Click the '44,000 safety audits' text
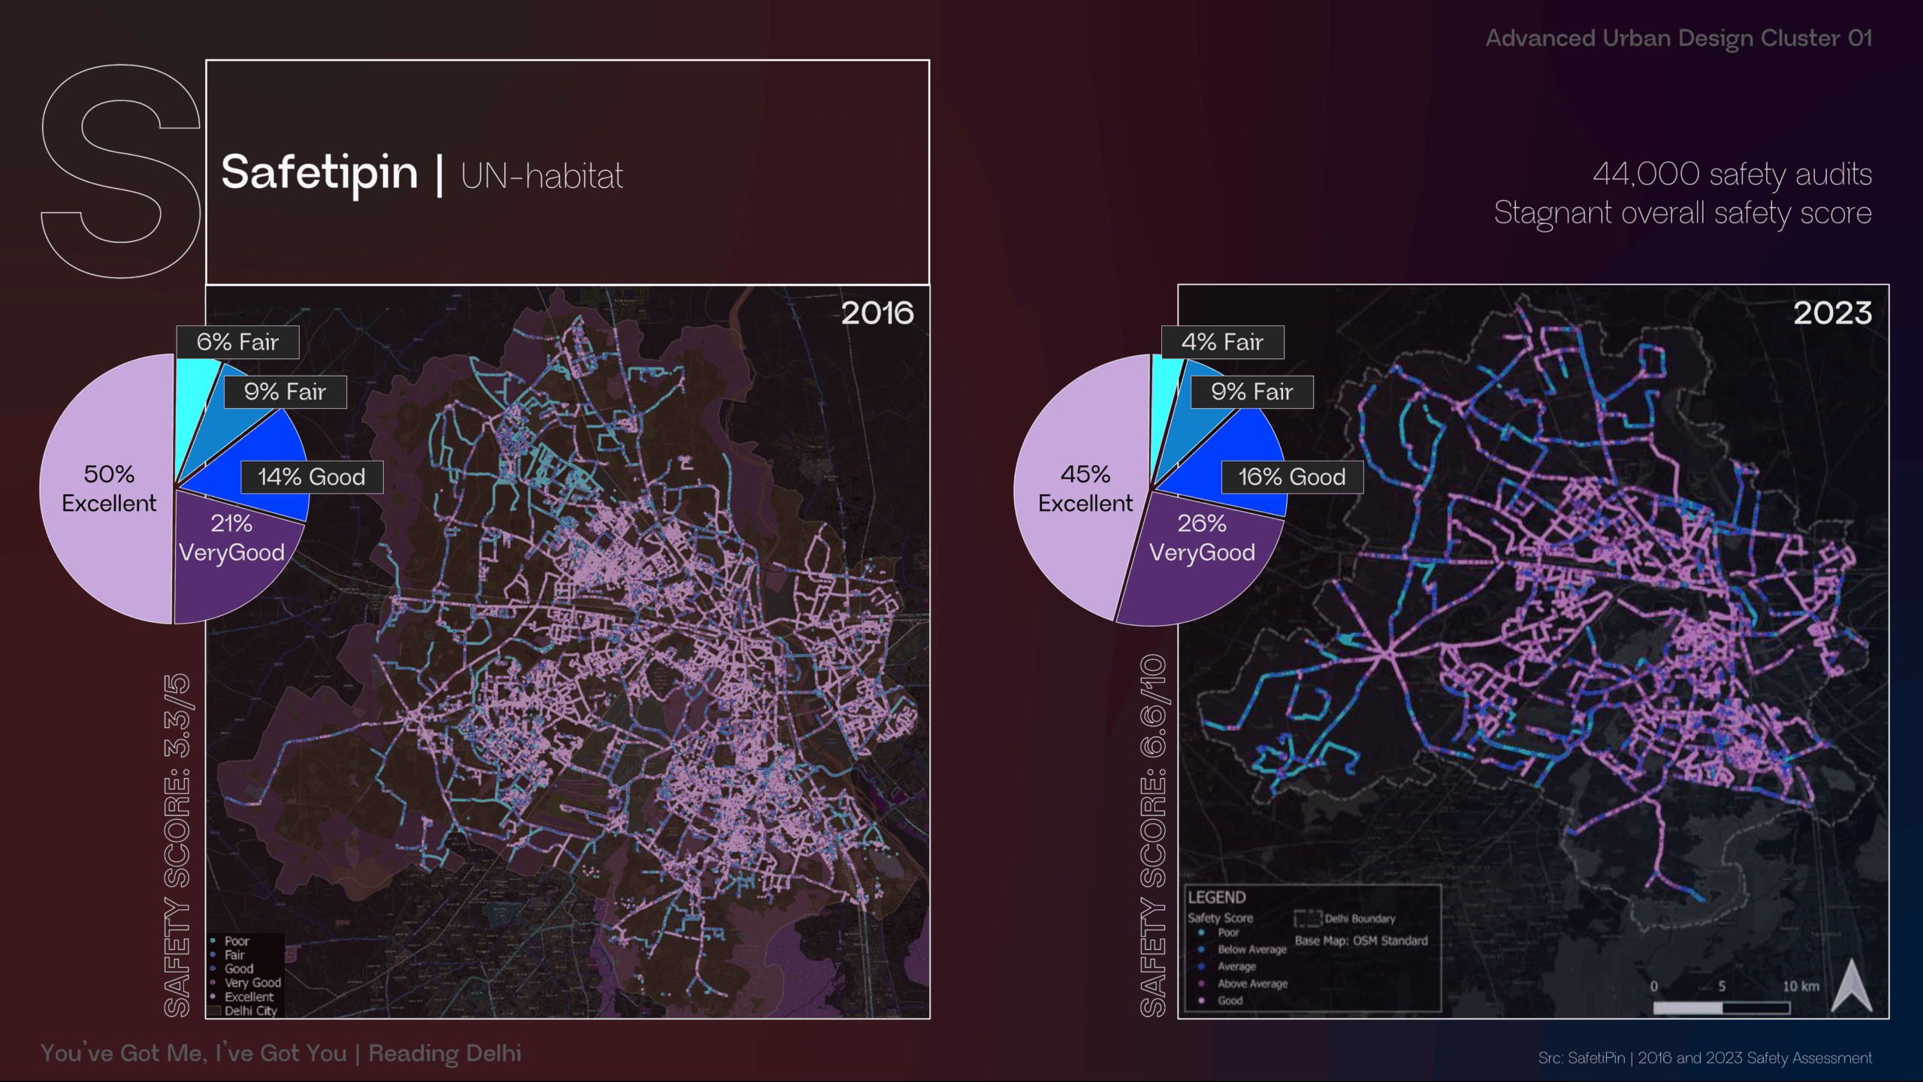This screenshot has width=1923, height=1082. click(x=1732, y=174)
